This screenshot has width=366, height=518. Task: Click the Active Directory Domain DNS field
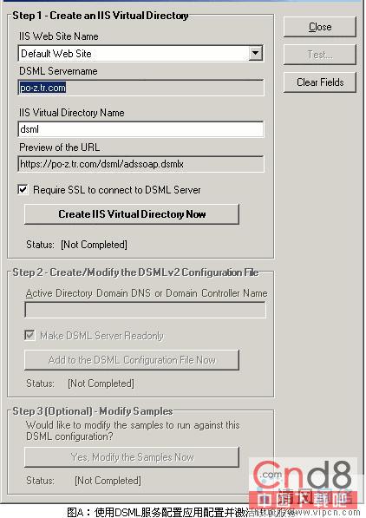(x=145, y=311)
